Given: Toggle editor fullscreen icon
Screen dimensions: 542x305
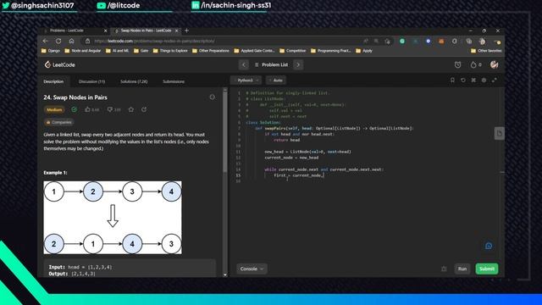Looking at the screenshot, I should pyautogui.click(x=495, y=80).
